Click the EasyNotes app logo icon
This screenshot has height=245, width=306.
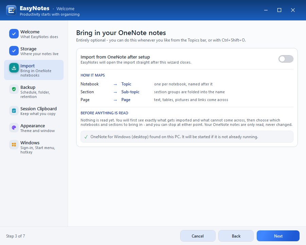click(11, 10)
